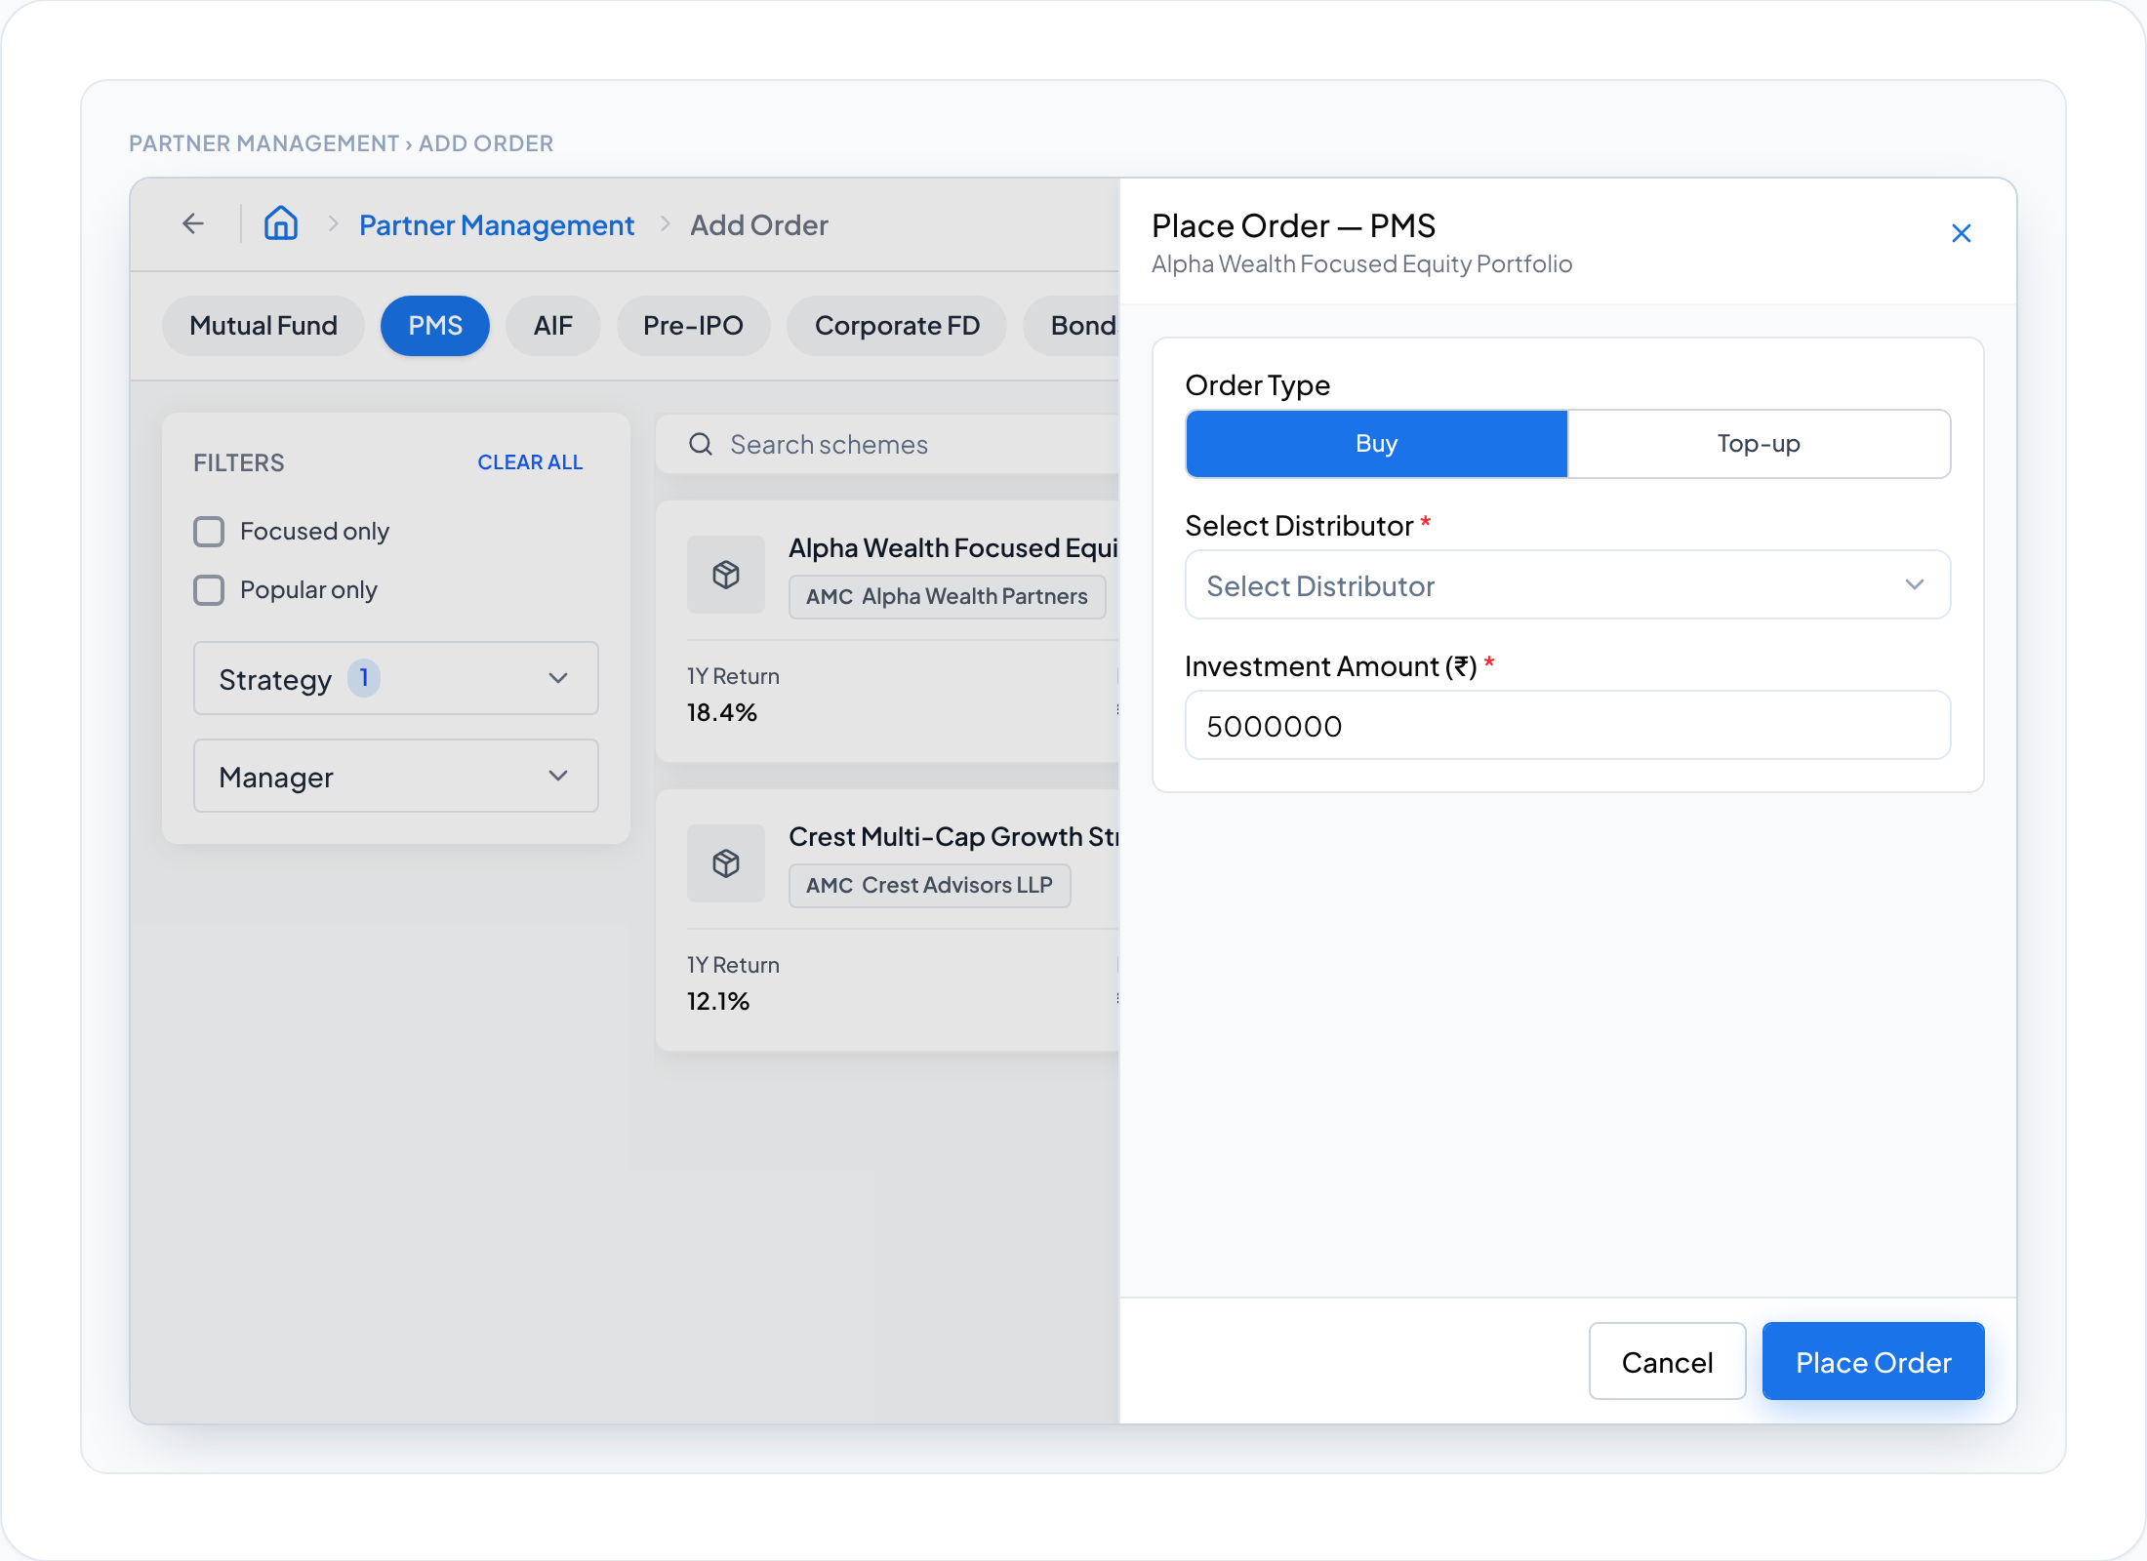Switch order type to Top-up
The image size is (2147, 1561).
tap(1759, 444)
